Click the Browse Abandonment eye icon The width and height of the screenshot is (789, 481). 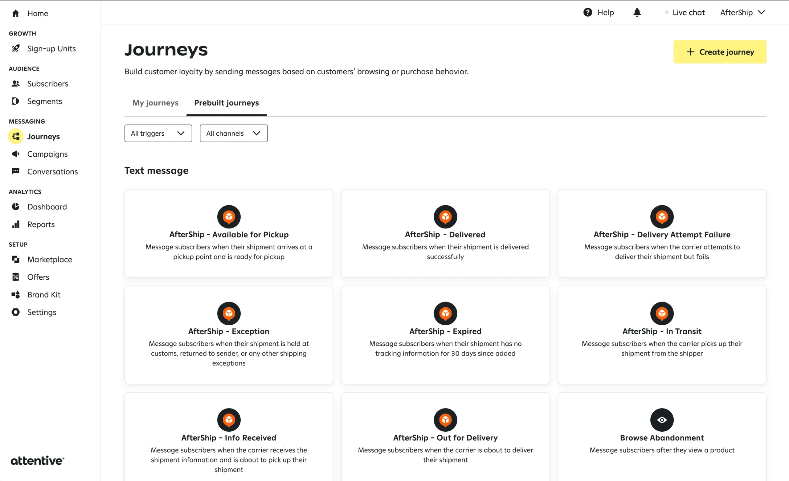click(x=661, y=420)
